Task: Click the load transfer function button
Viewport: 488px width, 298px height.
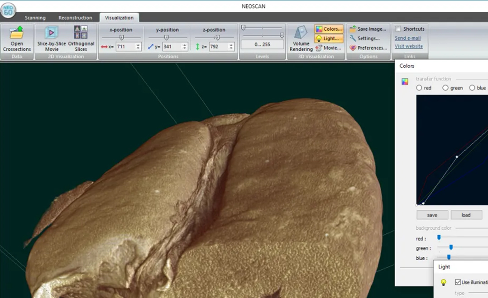Action: 466,215
